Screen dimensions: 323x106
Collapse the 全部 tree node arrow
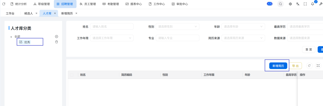pyautogui.click(x=11, y=37)
